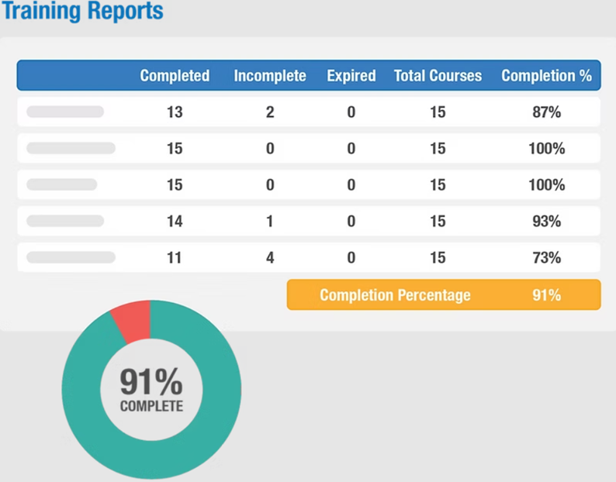Click the 73% completion cell
Viewport: 616px width, 482px height.
545,258
